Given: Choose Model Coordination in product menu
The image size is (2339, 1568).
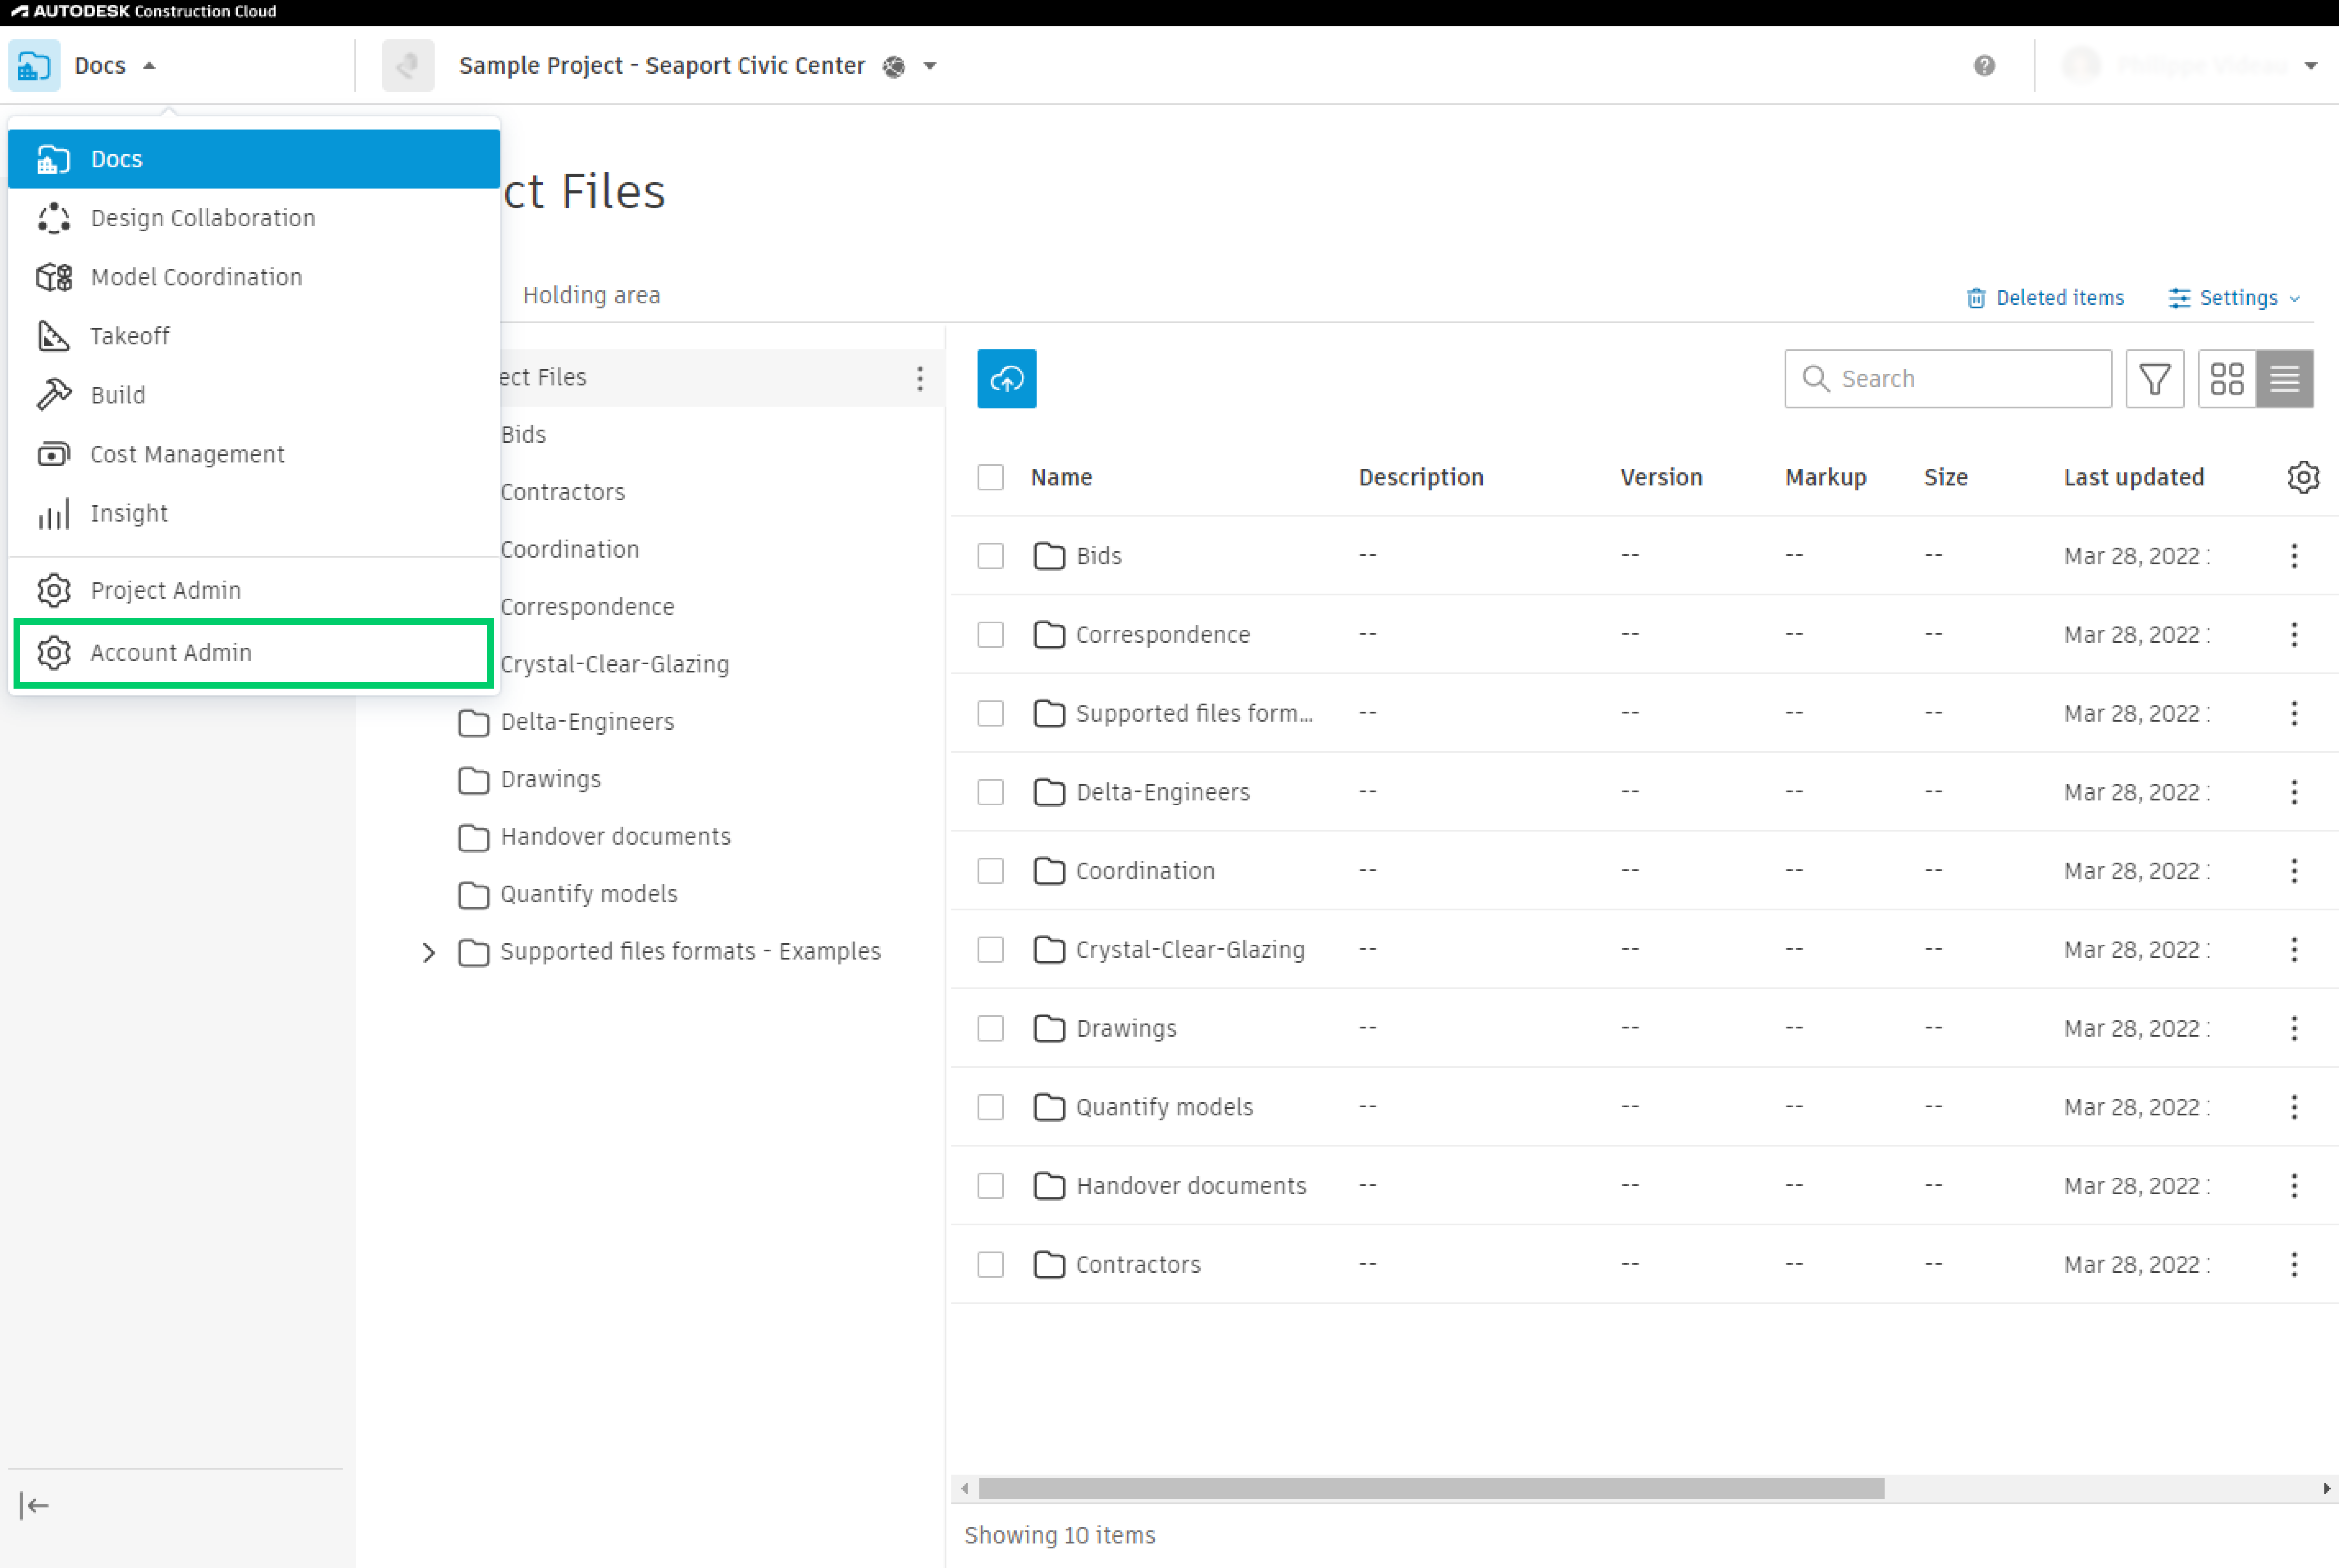Looking at the screenshot, I should (196, 277).
